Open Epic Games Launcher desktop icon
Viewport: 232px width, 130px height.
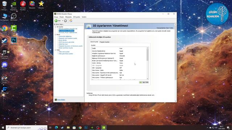(x=5, y=54)
